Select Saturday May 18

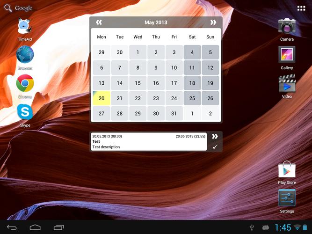point(192,83)
